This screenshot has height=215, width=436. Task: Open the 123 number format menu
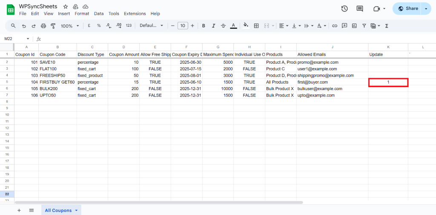coord(129,25)
